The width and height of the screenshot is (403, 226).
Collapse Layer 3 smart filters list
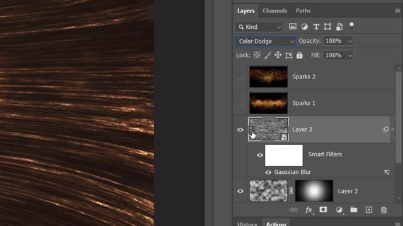[x=392, y=129]
